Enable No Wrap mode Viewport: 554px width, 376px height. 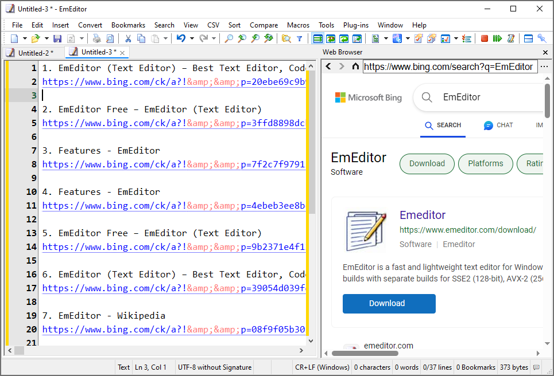(317, 38)
